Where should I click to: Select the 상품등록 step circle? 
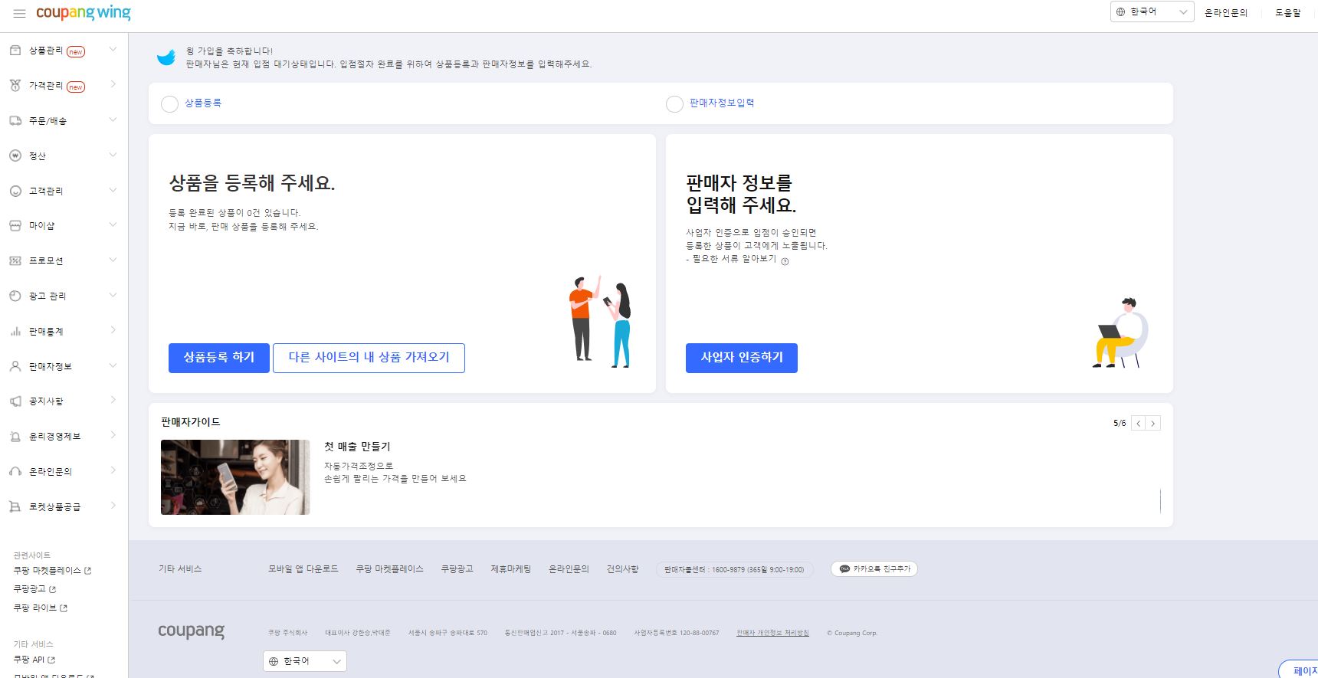click(170, 104)
